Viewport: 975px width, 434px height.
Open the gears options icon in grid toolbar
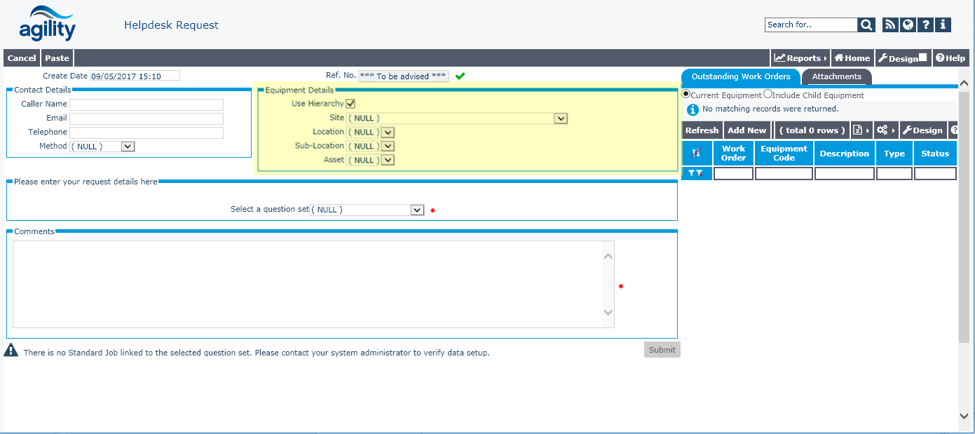coord(882,130)
